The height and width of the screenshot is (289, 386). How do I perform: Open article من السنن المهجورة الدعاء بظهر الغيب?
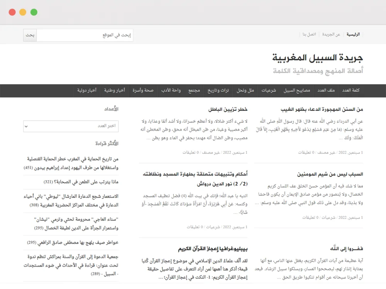[x=322, y=109]
